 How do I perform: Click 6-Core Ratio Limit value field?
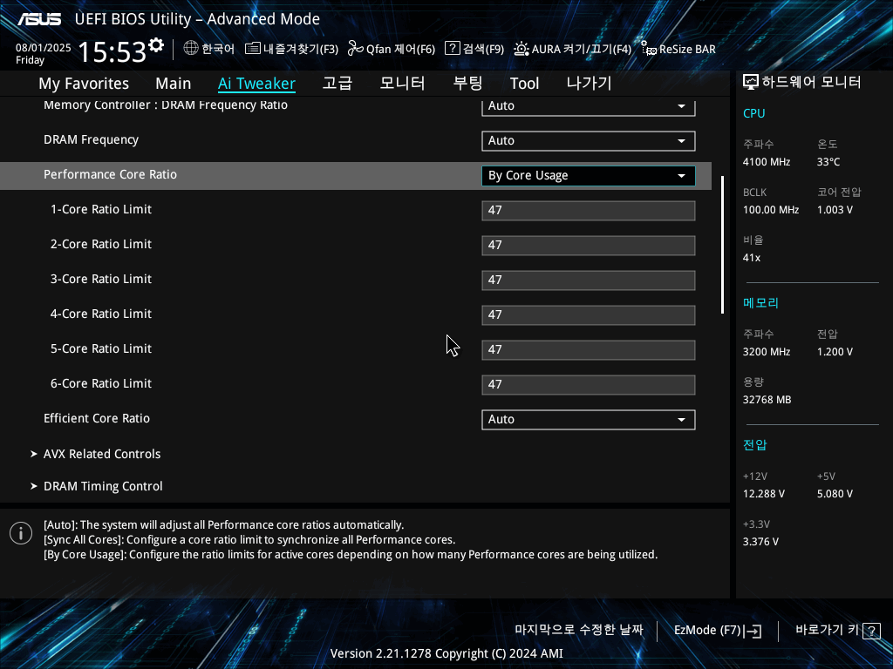(x=589, y=384)
